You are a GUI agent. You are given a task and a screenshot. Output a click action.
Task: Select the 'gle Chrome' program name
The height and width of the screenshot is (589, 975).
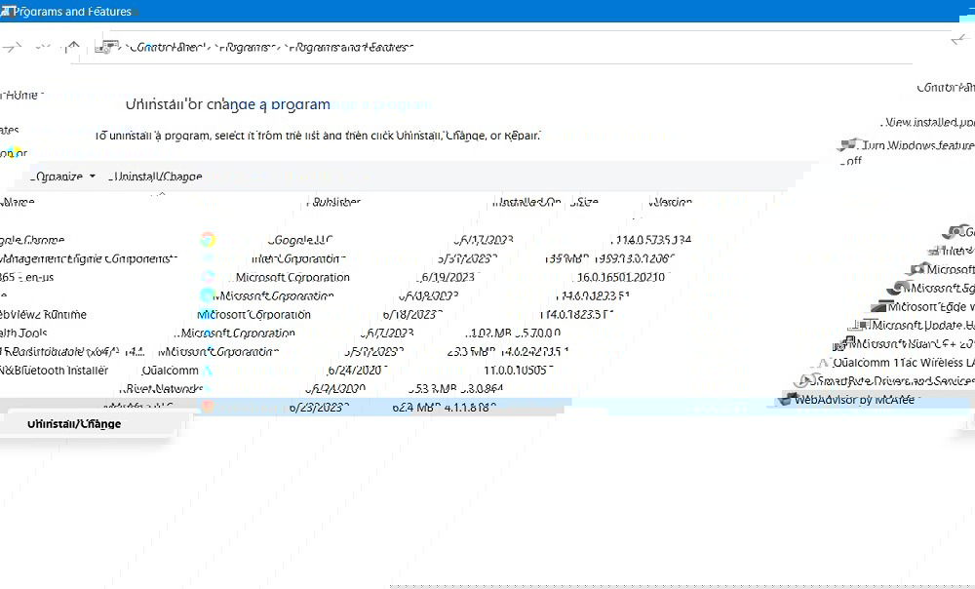click(x=32, y=240)
